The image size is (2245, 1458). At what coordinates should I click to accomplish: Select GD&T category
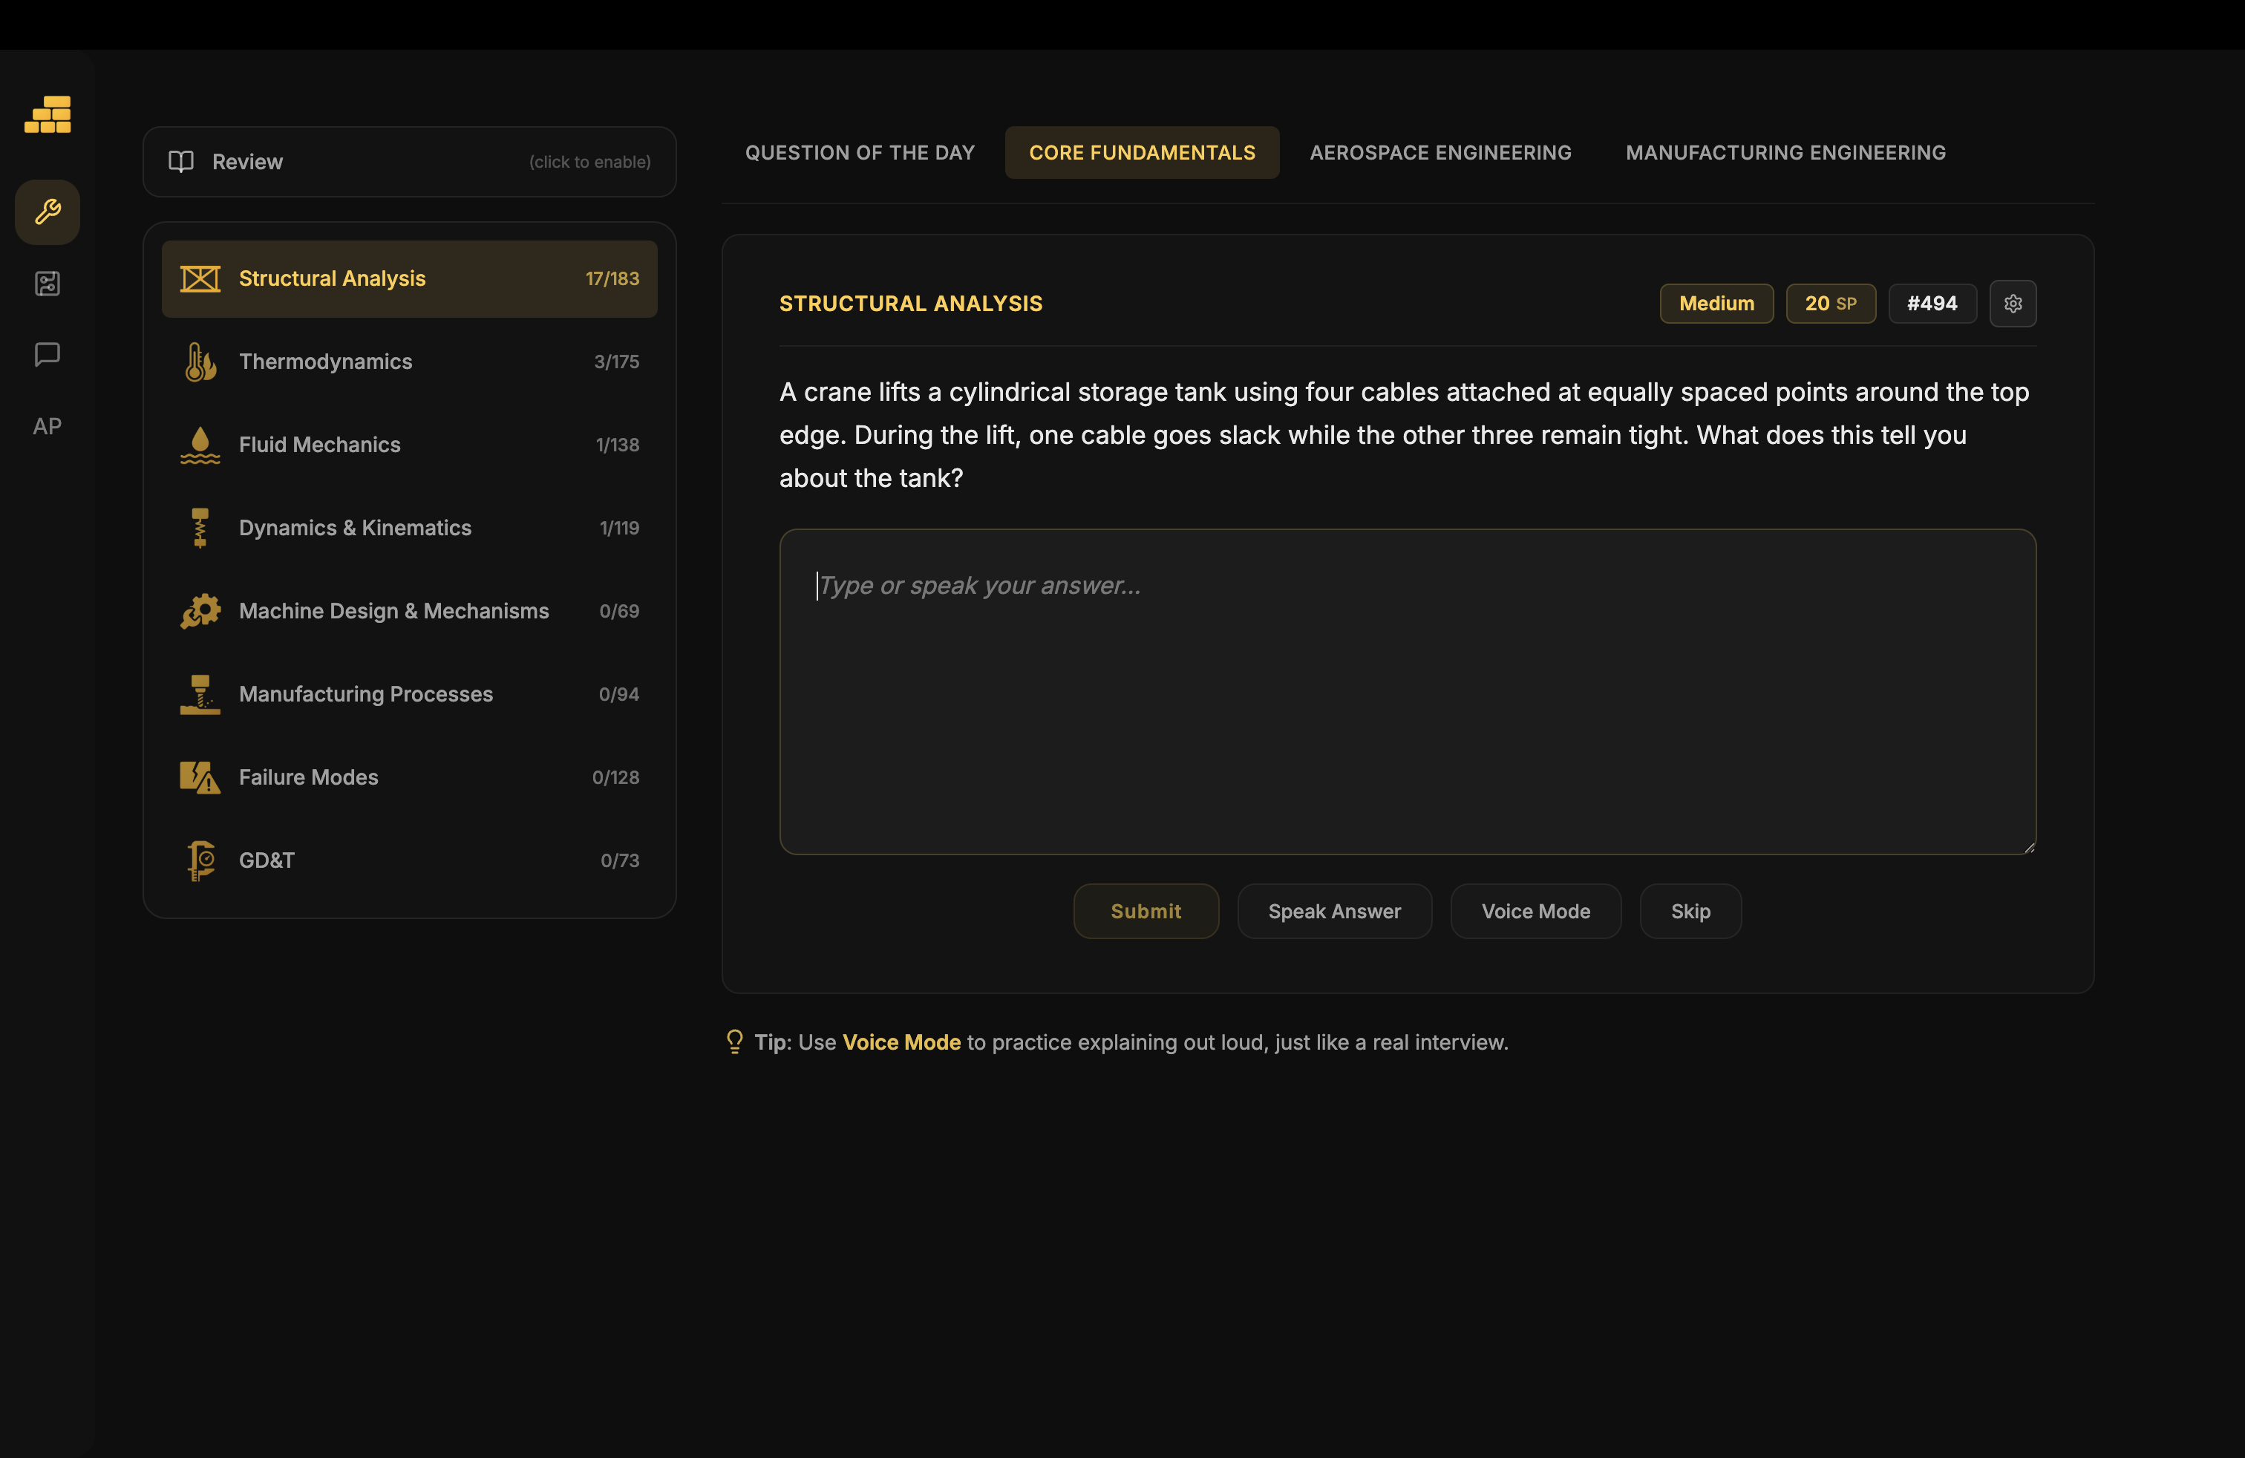click(409, 860)
